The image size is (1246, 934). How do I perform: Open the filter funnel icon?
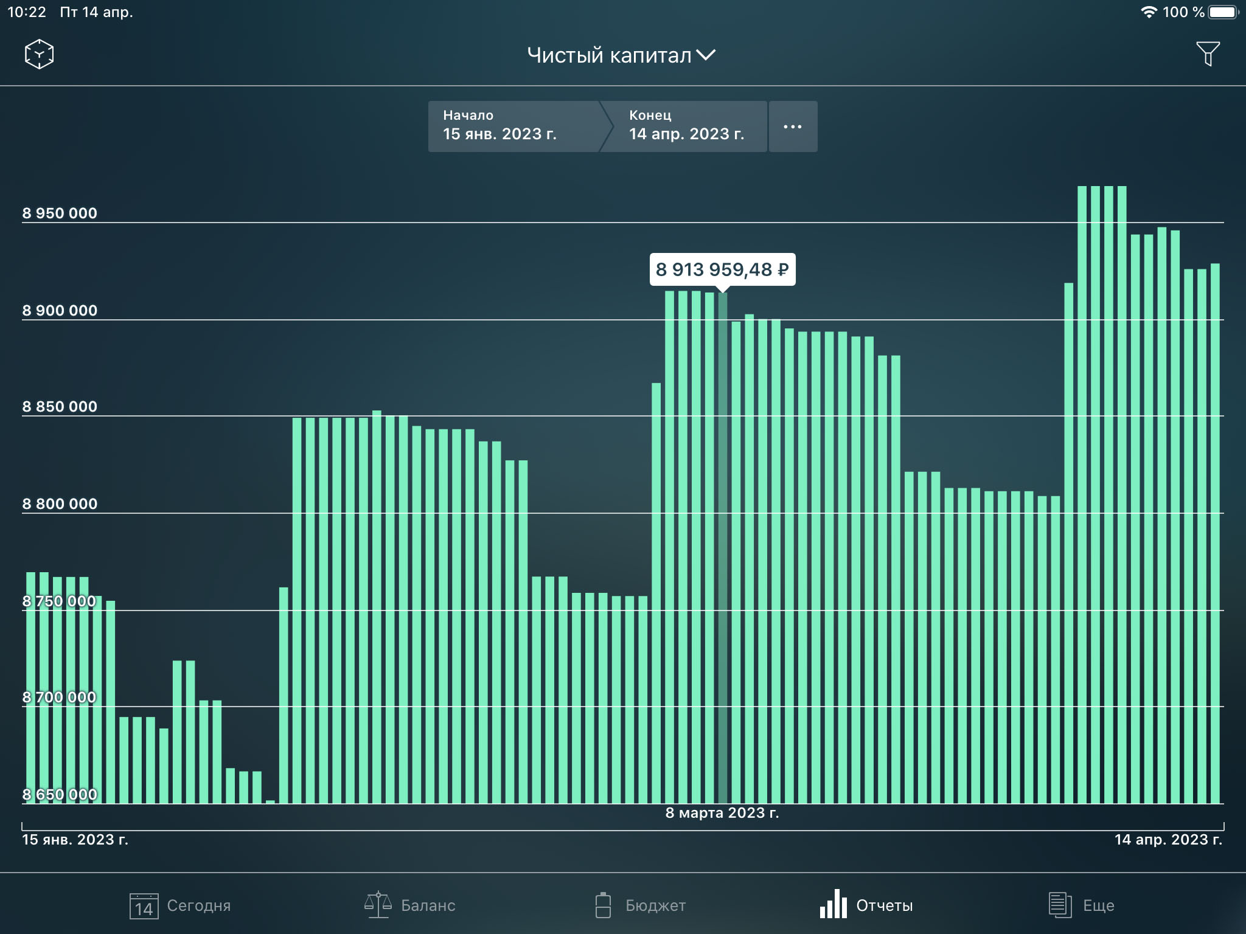point(1208,54)
